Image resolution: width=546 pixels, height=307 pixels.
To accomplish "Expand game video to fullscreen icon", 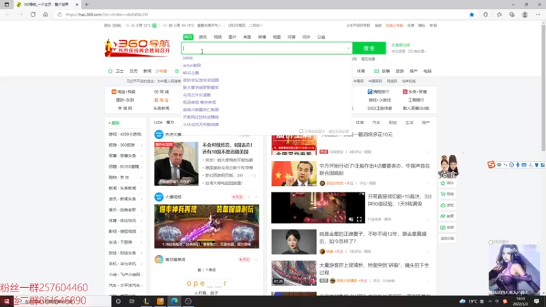I will [x=359, y=219].
